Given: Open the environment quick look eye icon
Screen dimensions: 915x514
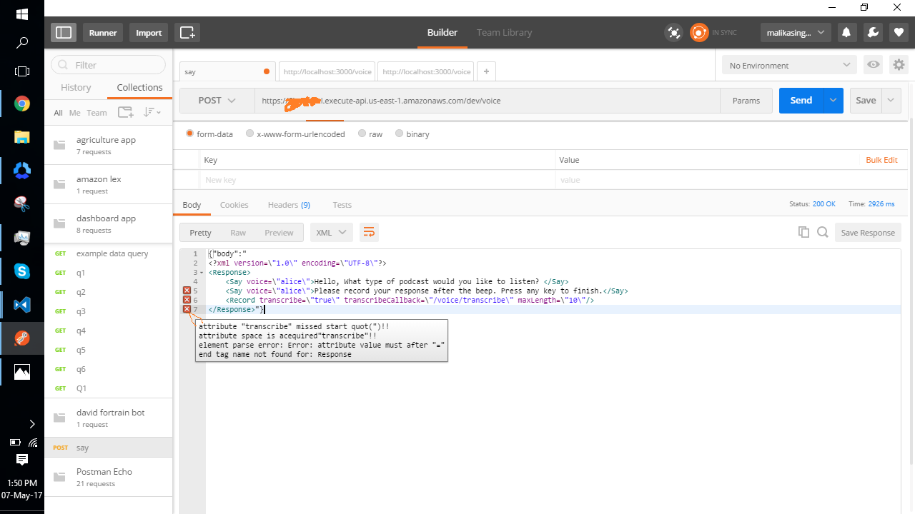Looking at the screenshot, I should coord(874,65).
